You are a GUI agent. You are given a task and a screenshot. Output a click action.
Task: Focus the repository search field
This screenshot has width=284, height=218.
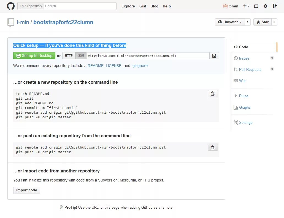pos(80,6)
